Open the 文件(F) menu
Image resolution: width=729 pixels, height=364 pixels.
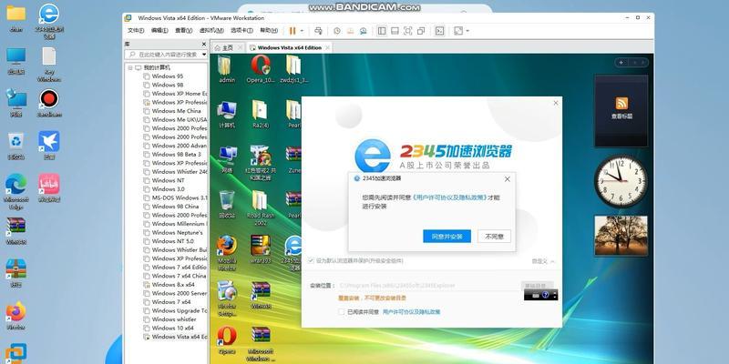click(x=136, y=31)
